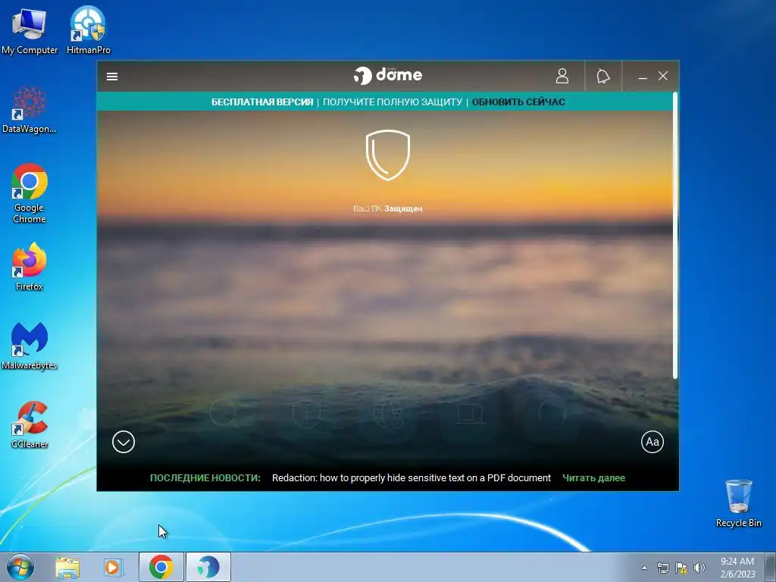This screenshot has height=582, width=776.
Task: Select the Google Chrome desktop shortcut
Action: click(x=30, y=193)
